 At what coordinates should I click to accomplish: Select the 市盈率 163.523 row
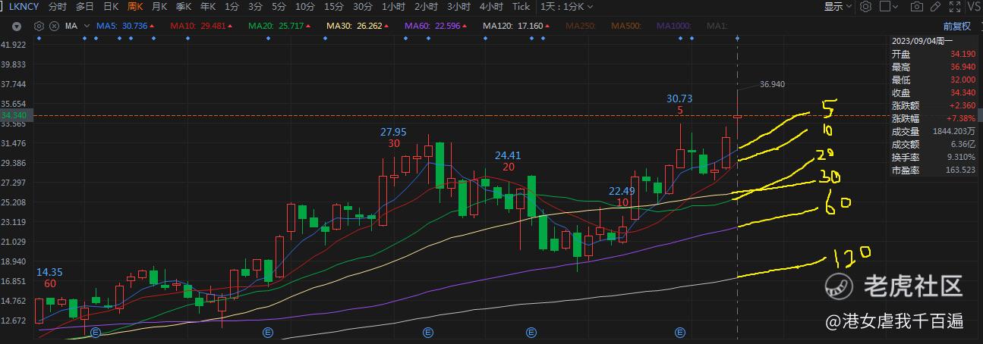click(934, 170)
